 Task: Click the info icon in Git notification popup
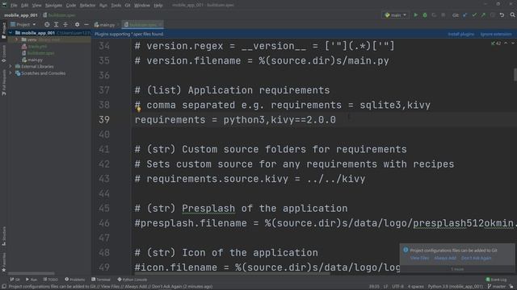coord(406,250)
